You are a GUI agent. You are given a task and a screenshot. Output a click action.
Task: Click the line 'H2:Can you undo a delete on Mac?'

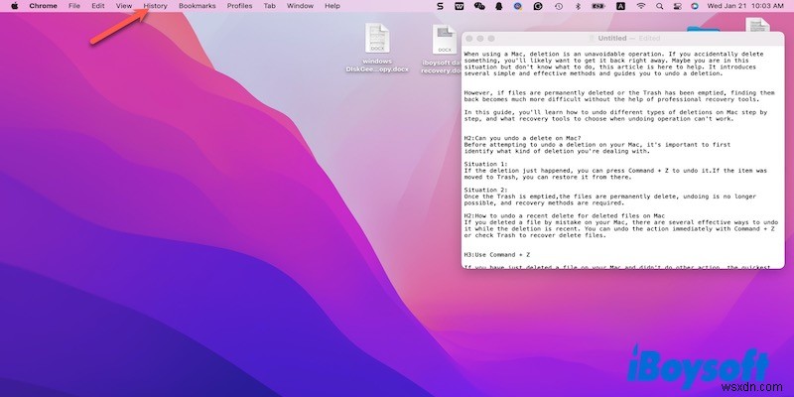pyautogui.click(x=523, y=138)
